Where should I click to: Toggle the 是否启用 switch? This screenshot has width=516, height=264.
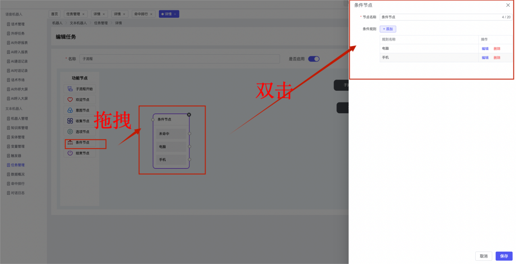point(314,59)
